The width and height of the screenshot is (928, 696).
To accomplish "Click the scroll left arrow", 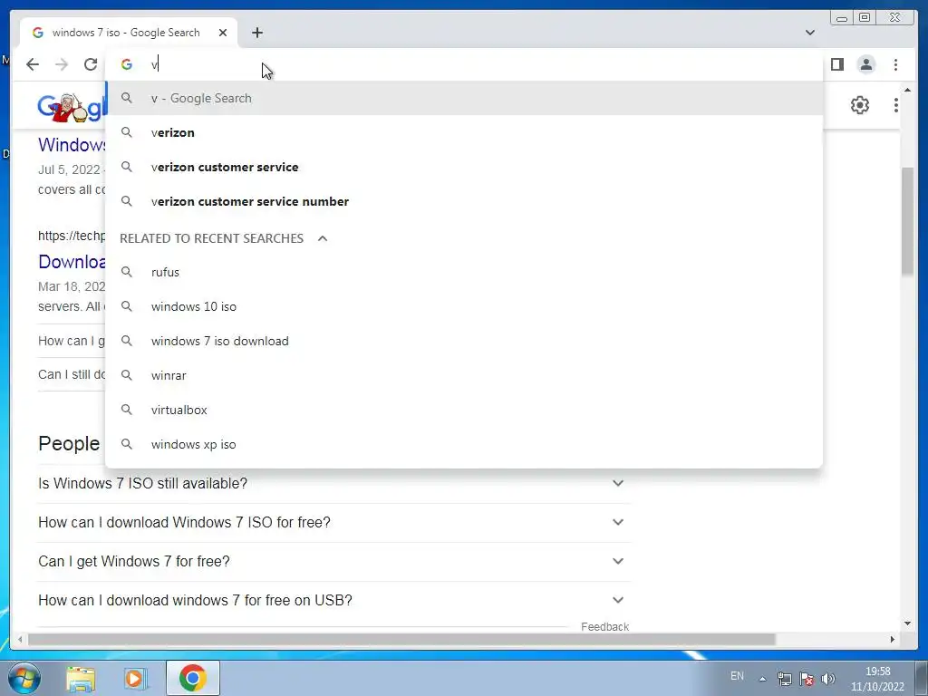I will [x=20, y=639].
